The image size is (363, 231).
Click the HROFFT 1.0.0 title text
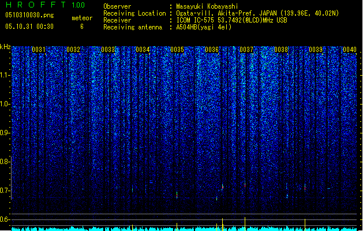tap(46, 5)
